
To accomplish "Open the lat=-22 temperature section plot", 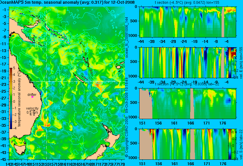I will (x=188, y=104).
